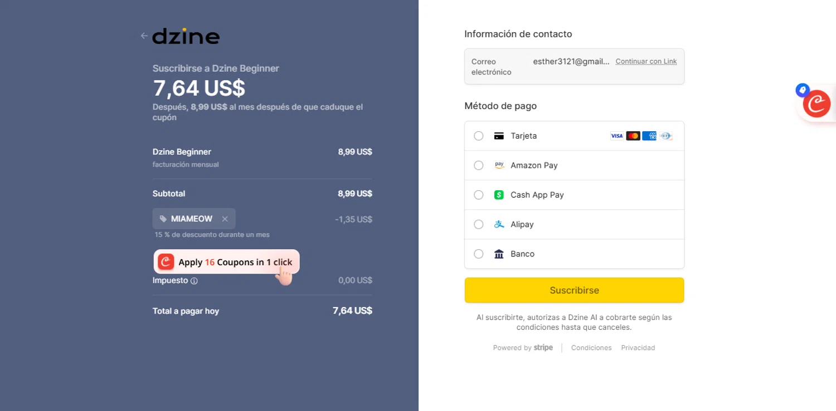
Task: Click the dzine logo
Action: tap(186, 36)
